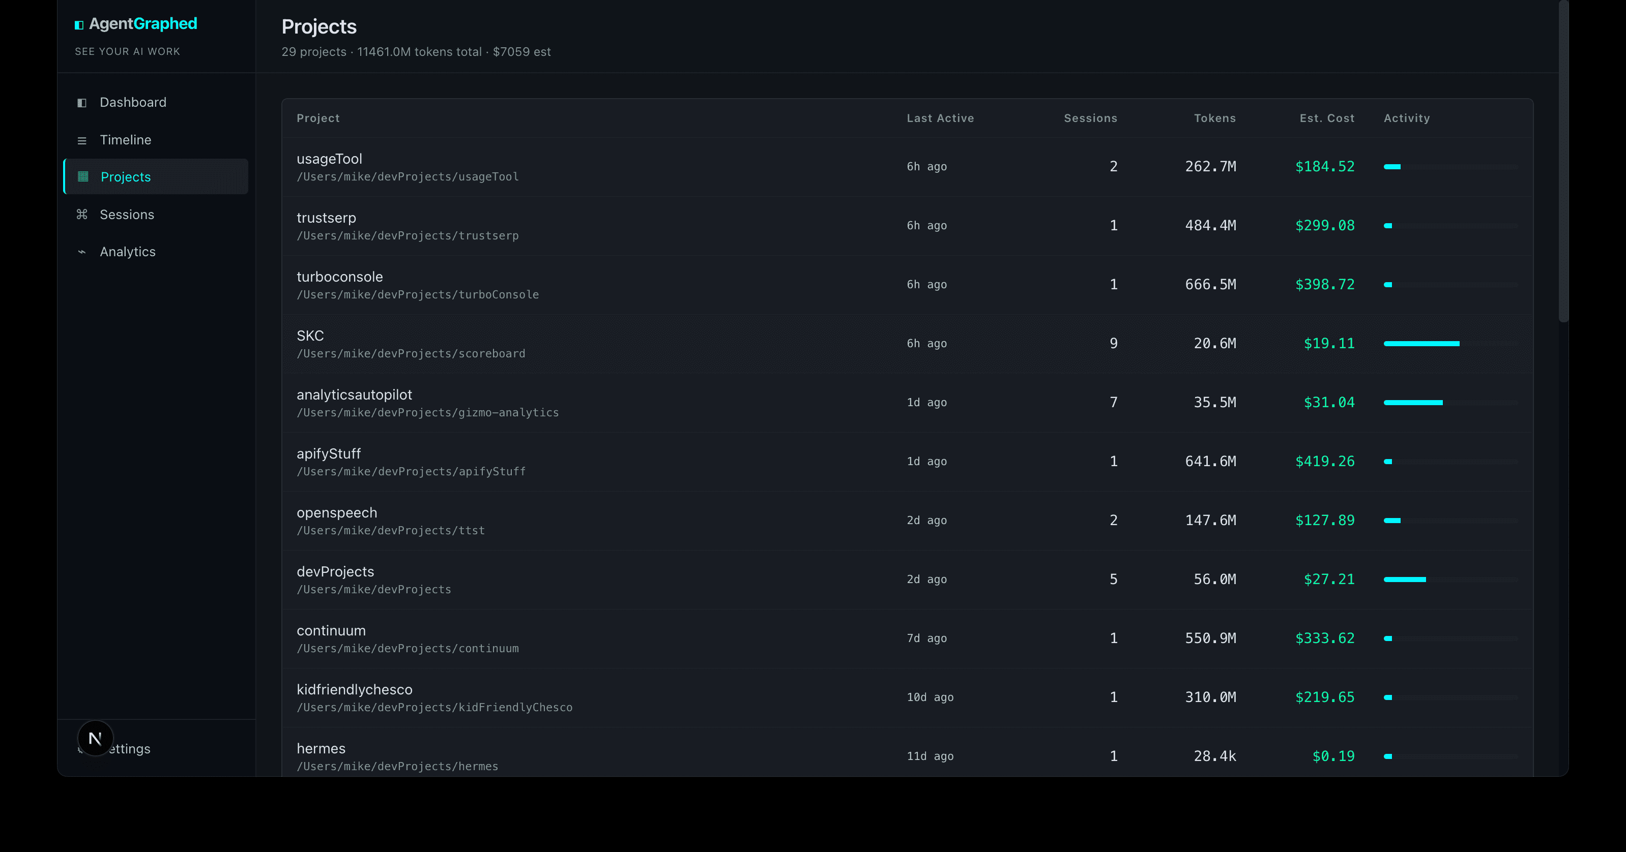
Task: Select Projects in the sidebar
Action: 156,176
